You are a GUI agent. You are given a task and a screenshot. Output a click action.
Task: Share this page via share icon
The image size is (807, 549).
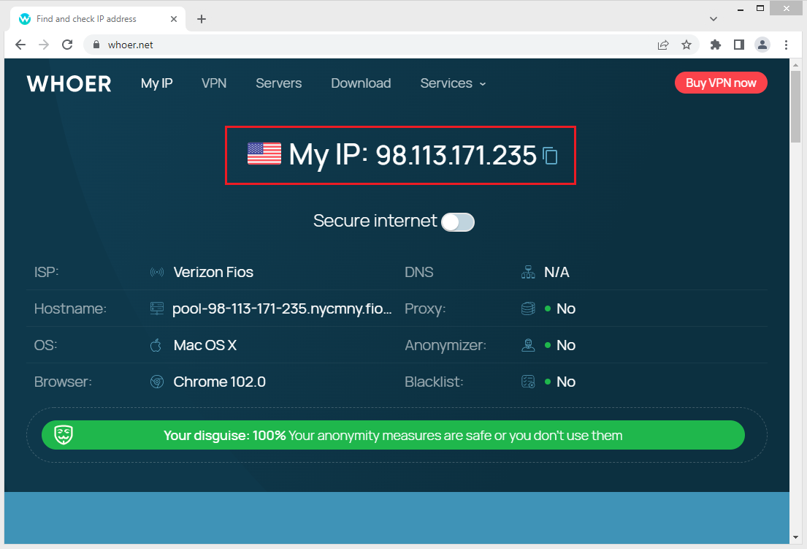pyautogui.click(x=663, y=45)
